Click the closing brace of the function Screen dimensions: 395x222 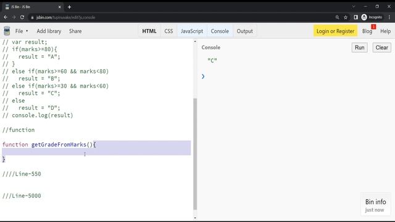(4, 159)
